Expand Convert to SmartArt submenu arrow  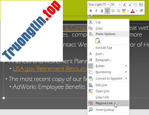(x=126, y=79)
